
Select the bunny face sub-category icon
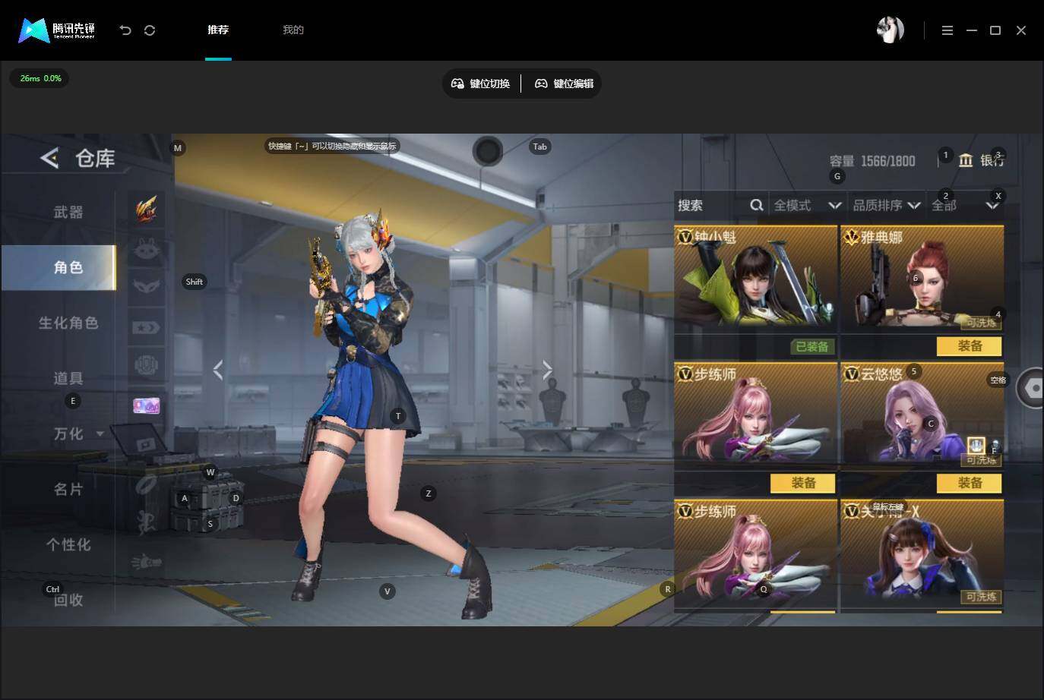pyautogui.click(x=147, y=248)
